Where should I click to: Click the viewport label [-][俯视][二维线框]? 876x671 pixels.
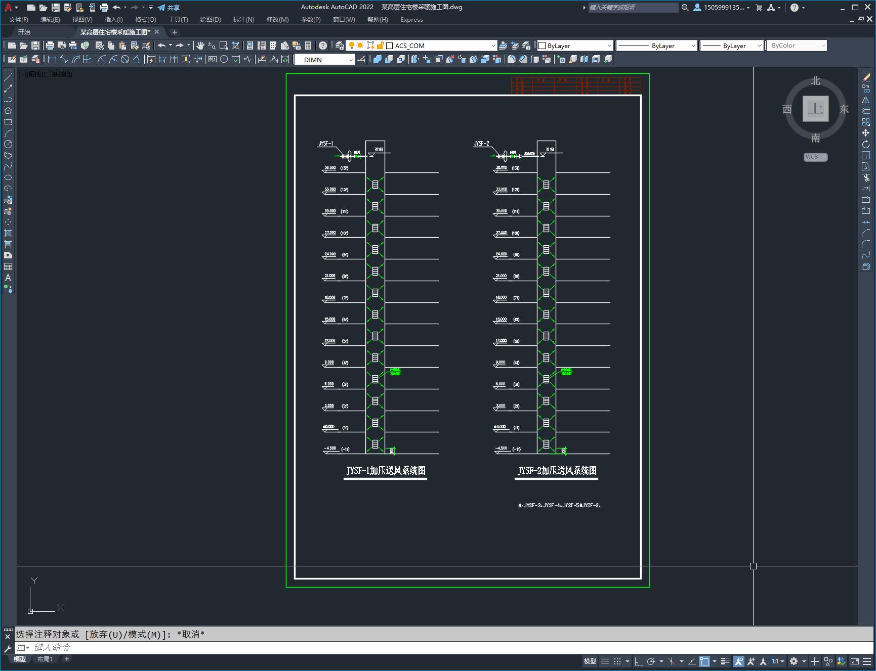click(x=46, y=74)
